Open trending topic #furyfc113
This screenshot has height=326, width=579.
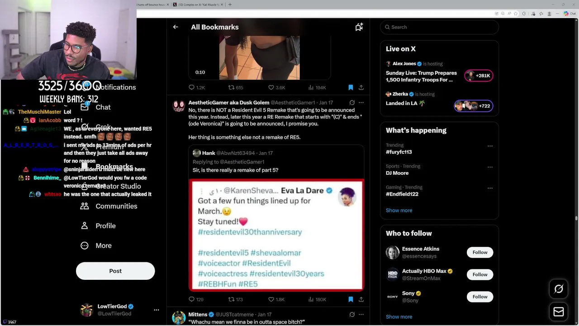399,152
